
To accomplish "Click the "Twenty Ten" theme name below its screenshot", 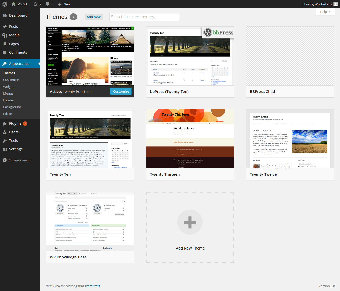I will (x=60, y=174).
